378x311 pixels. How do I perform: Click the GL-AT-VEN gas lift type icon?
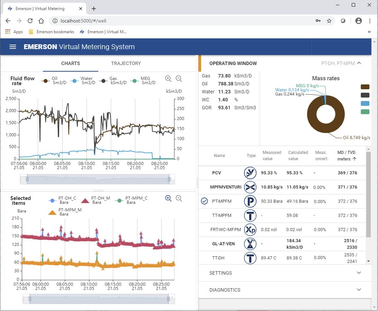[x=250, y=244]
